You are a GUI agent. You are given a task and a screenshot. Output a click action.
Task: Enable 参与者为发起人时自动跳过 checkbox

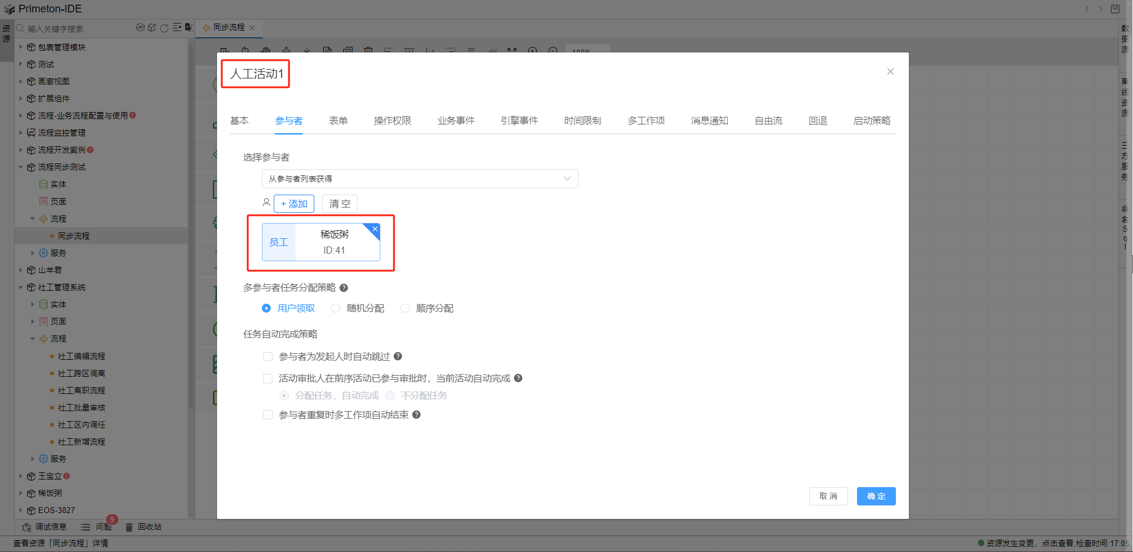point(268,356)
